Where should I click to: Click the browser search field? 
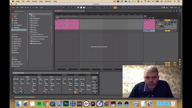33,11
